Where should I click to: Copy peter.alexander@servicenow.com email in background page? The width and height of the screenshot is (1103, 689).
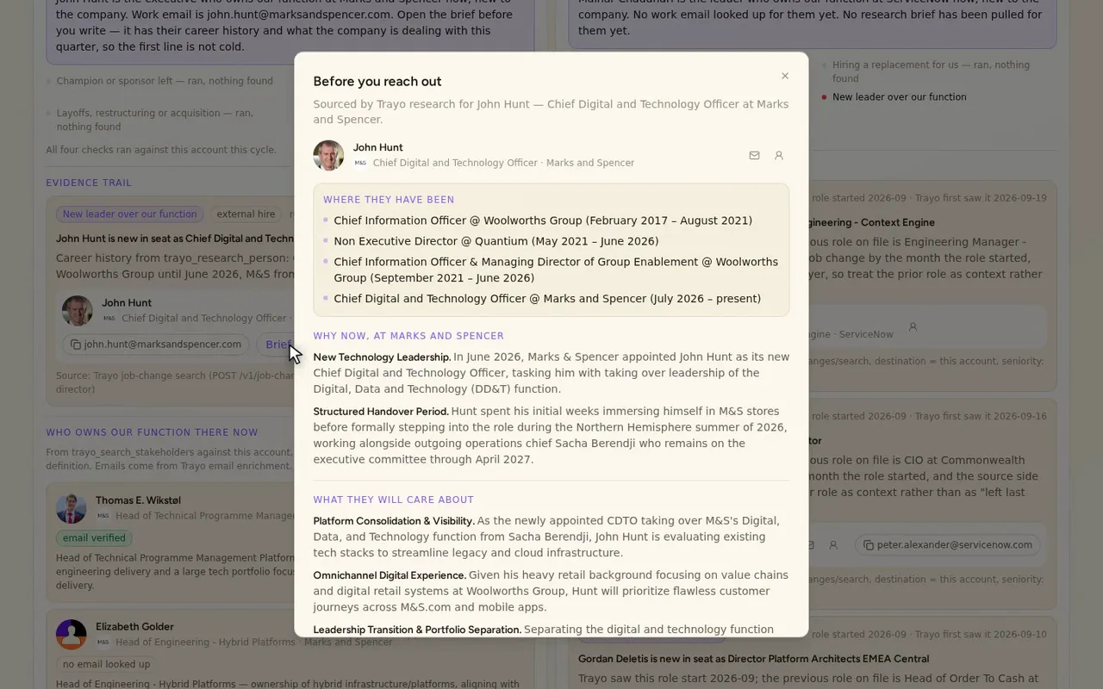click(948, 545)
